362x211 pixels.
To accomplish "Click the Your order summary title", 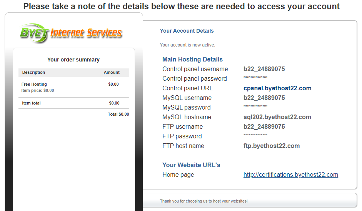I will click(73, 60).
